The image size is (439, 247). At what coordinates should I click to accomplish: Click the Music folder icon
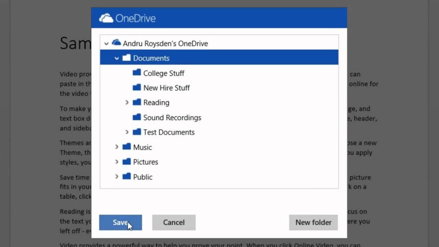coord(126,147)
